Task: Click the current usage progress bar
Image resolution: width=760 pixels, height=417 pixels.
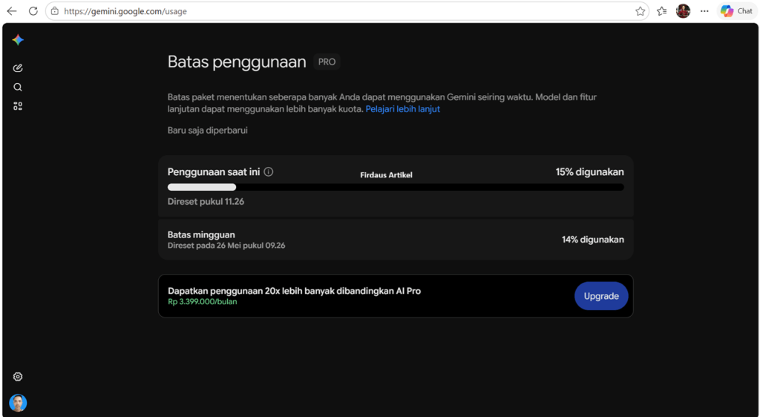Action: tap(396, 187)
